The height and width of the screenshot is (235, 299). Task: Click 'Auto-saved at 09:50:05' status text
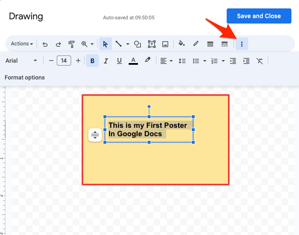[x=129, y=18]
